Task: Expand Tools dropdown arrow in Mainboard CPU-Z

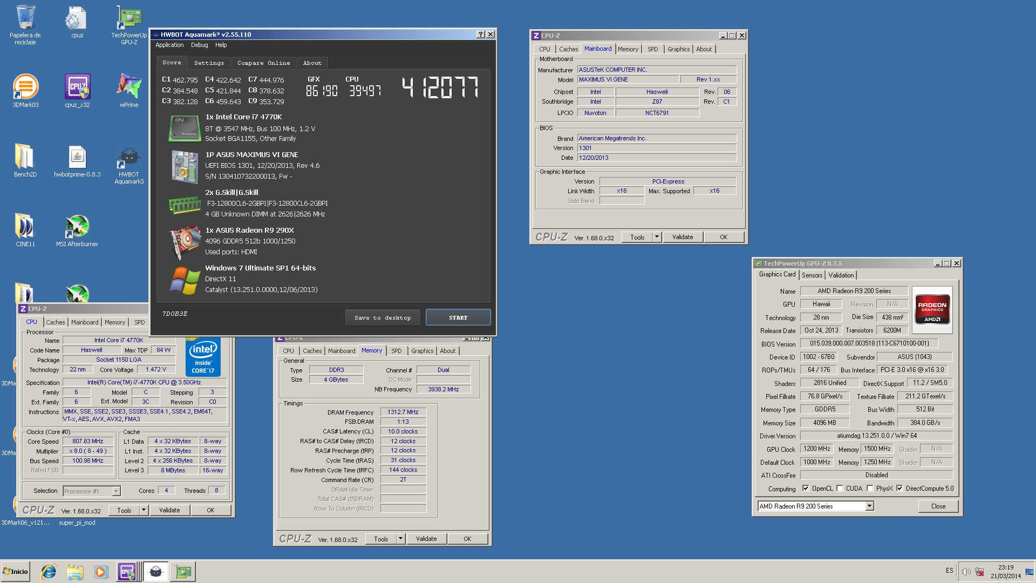Action: (657, 237)
